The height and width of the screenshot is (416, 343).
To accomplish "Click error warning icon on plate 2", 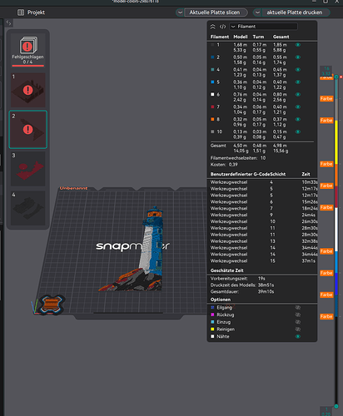I will (x=27, y=129).
